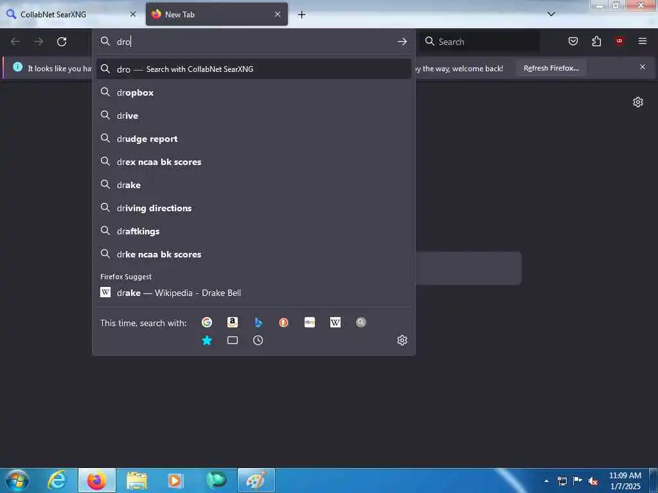
Task: Pick the drive suggestion
Action: [253, 116]
